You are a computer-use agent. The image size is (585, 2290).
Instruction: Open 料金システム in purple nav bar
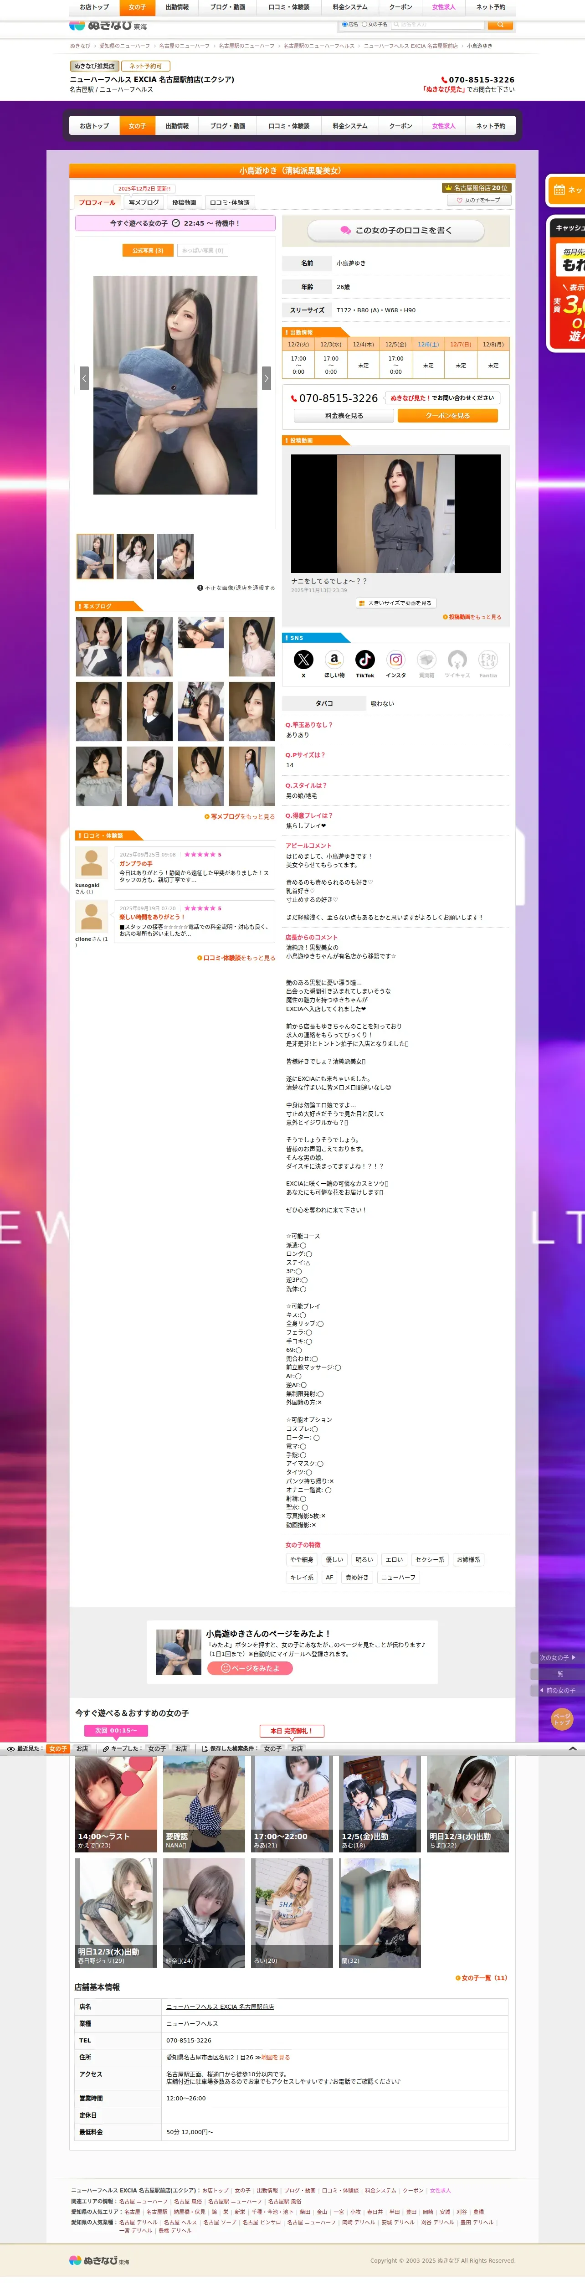tap(349, 126)
